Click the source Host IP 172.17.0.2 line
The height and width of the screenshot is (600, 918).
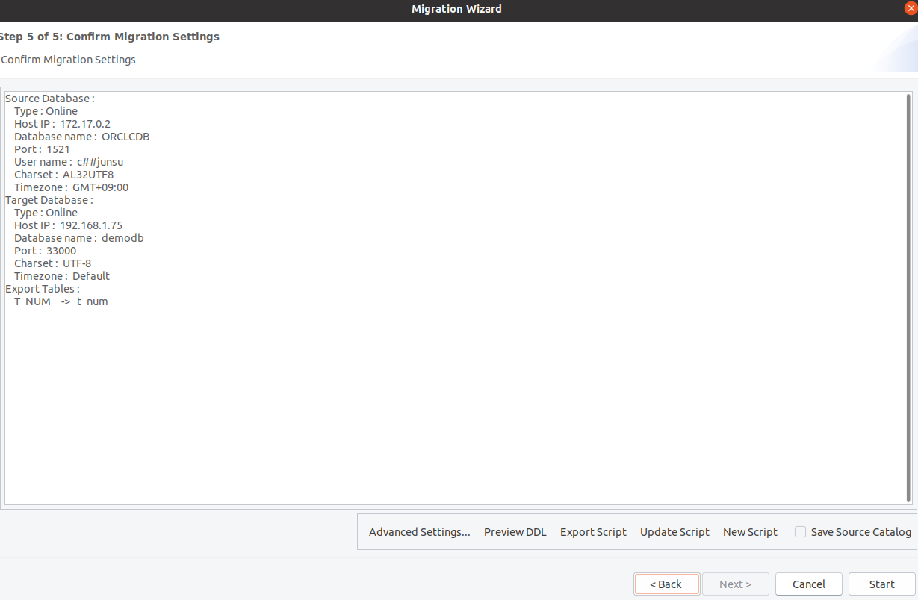click(62, 124)
